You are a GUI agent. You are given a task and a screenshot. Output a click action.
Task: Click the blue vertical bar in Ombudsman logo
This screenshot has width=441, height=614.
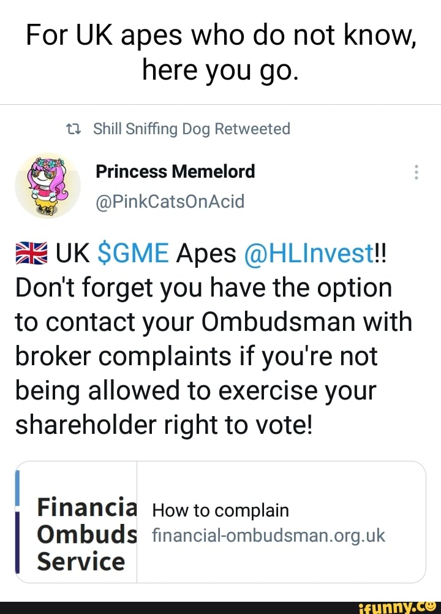18,488
